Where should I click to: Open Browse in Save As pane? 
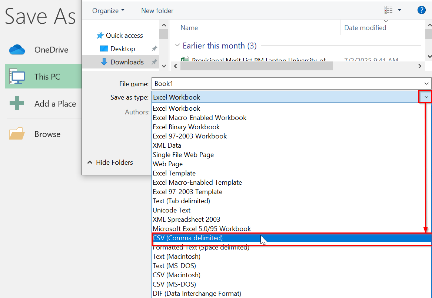(x=43, y=134)
